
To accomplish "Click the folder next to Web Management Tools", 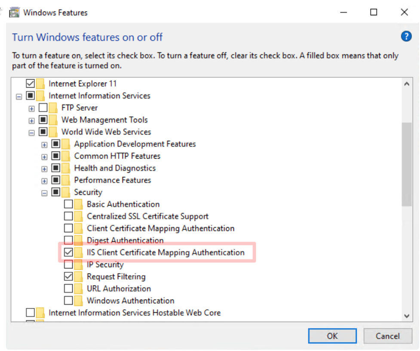I will coord(54,120).
